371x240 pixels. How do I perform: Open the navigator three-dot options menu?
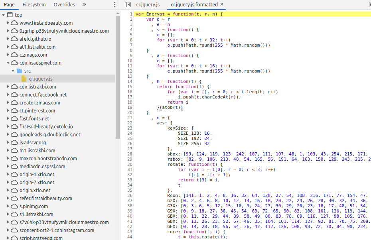115,5
